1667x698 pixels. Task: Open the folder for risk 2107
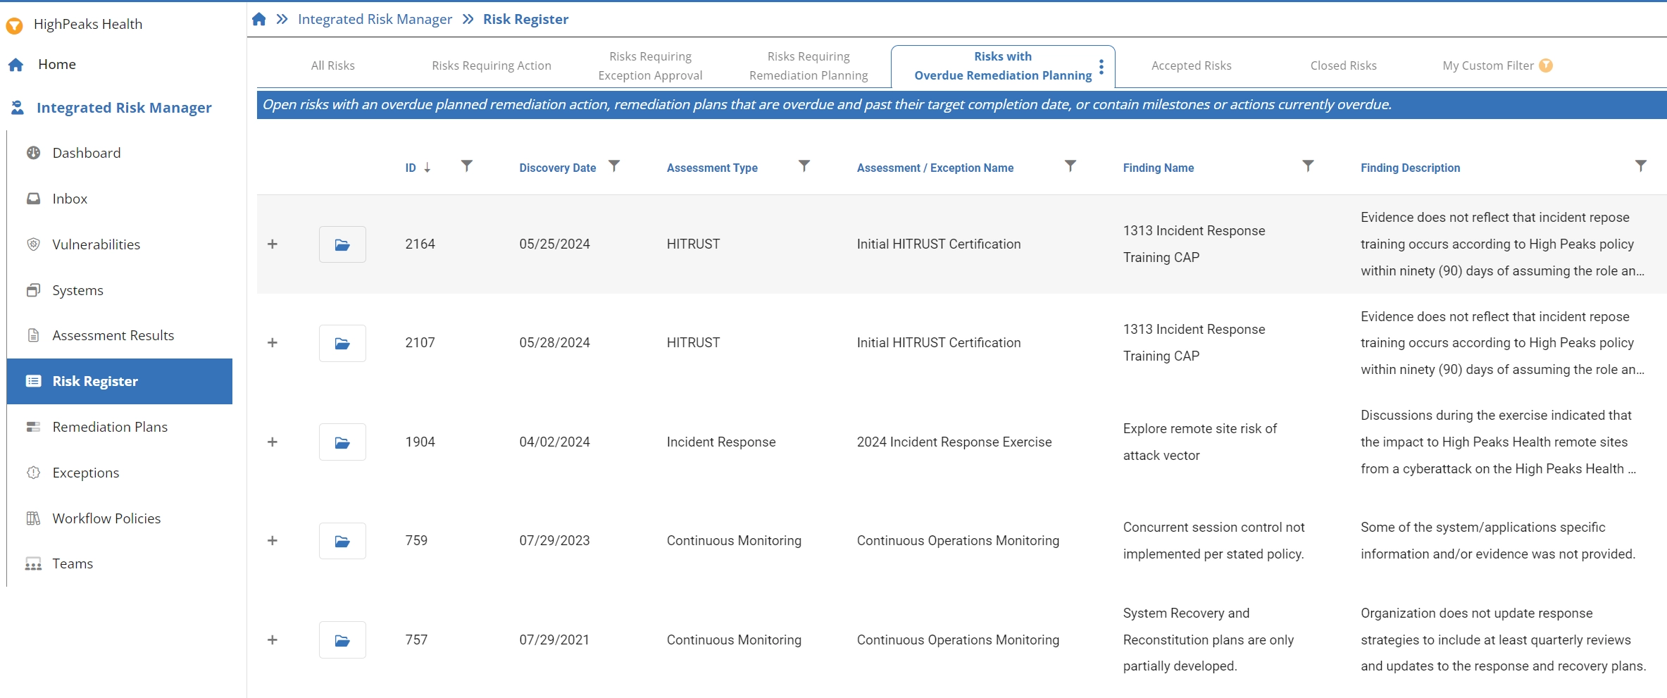coord(342,343)
